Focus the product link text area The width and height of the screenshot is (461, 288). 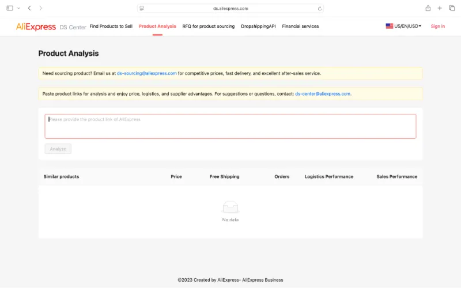click(231, 126)
